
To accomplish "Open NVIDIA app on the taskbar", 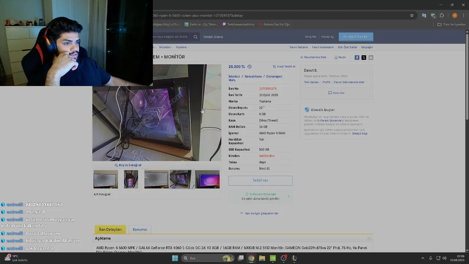I will click(x=273, y=258).
